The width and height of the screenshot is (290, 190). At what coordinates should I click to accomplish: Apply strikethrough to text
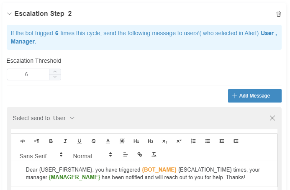point(94,141)
